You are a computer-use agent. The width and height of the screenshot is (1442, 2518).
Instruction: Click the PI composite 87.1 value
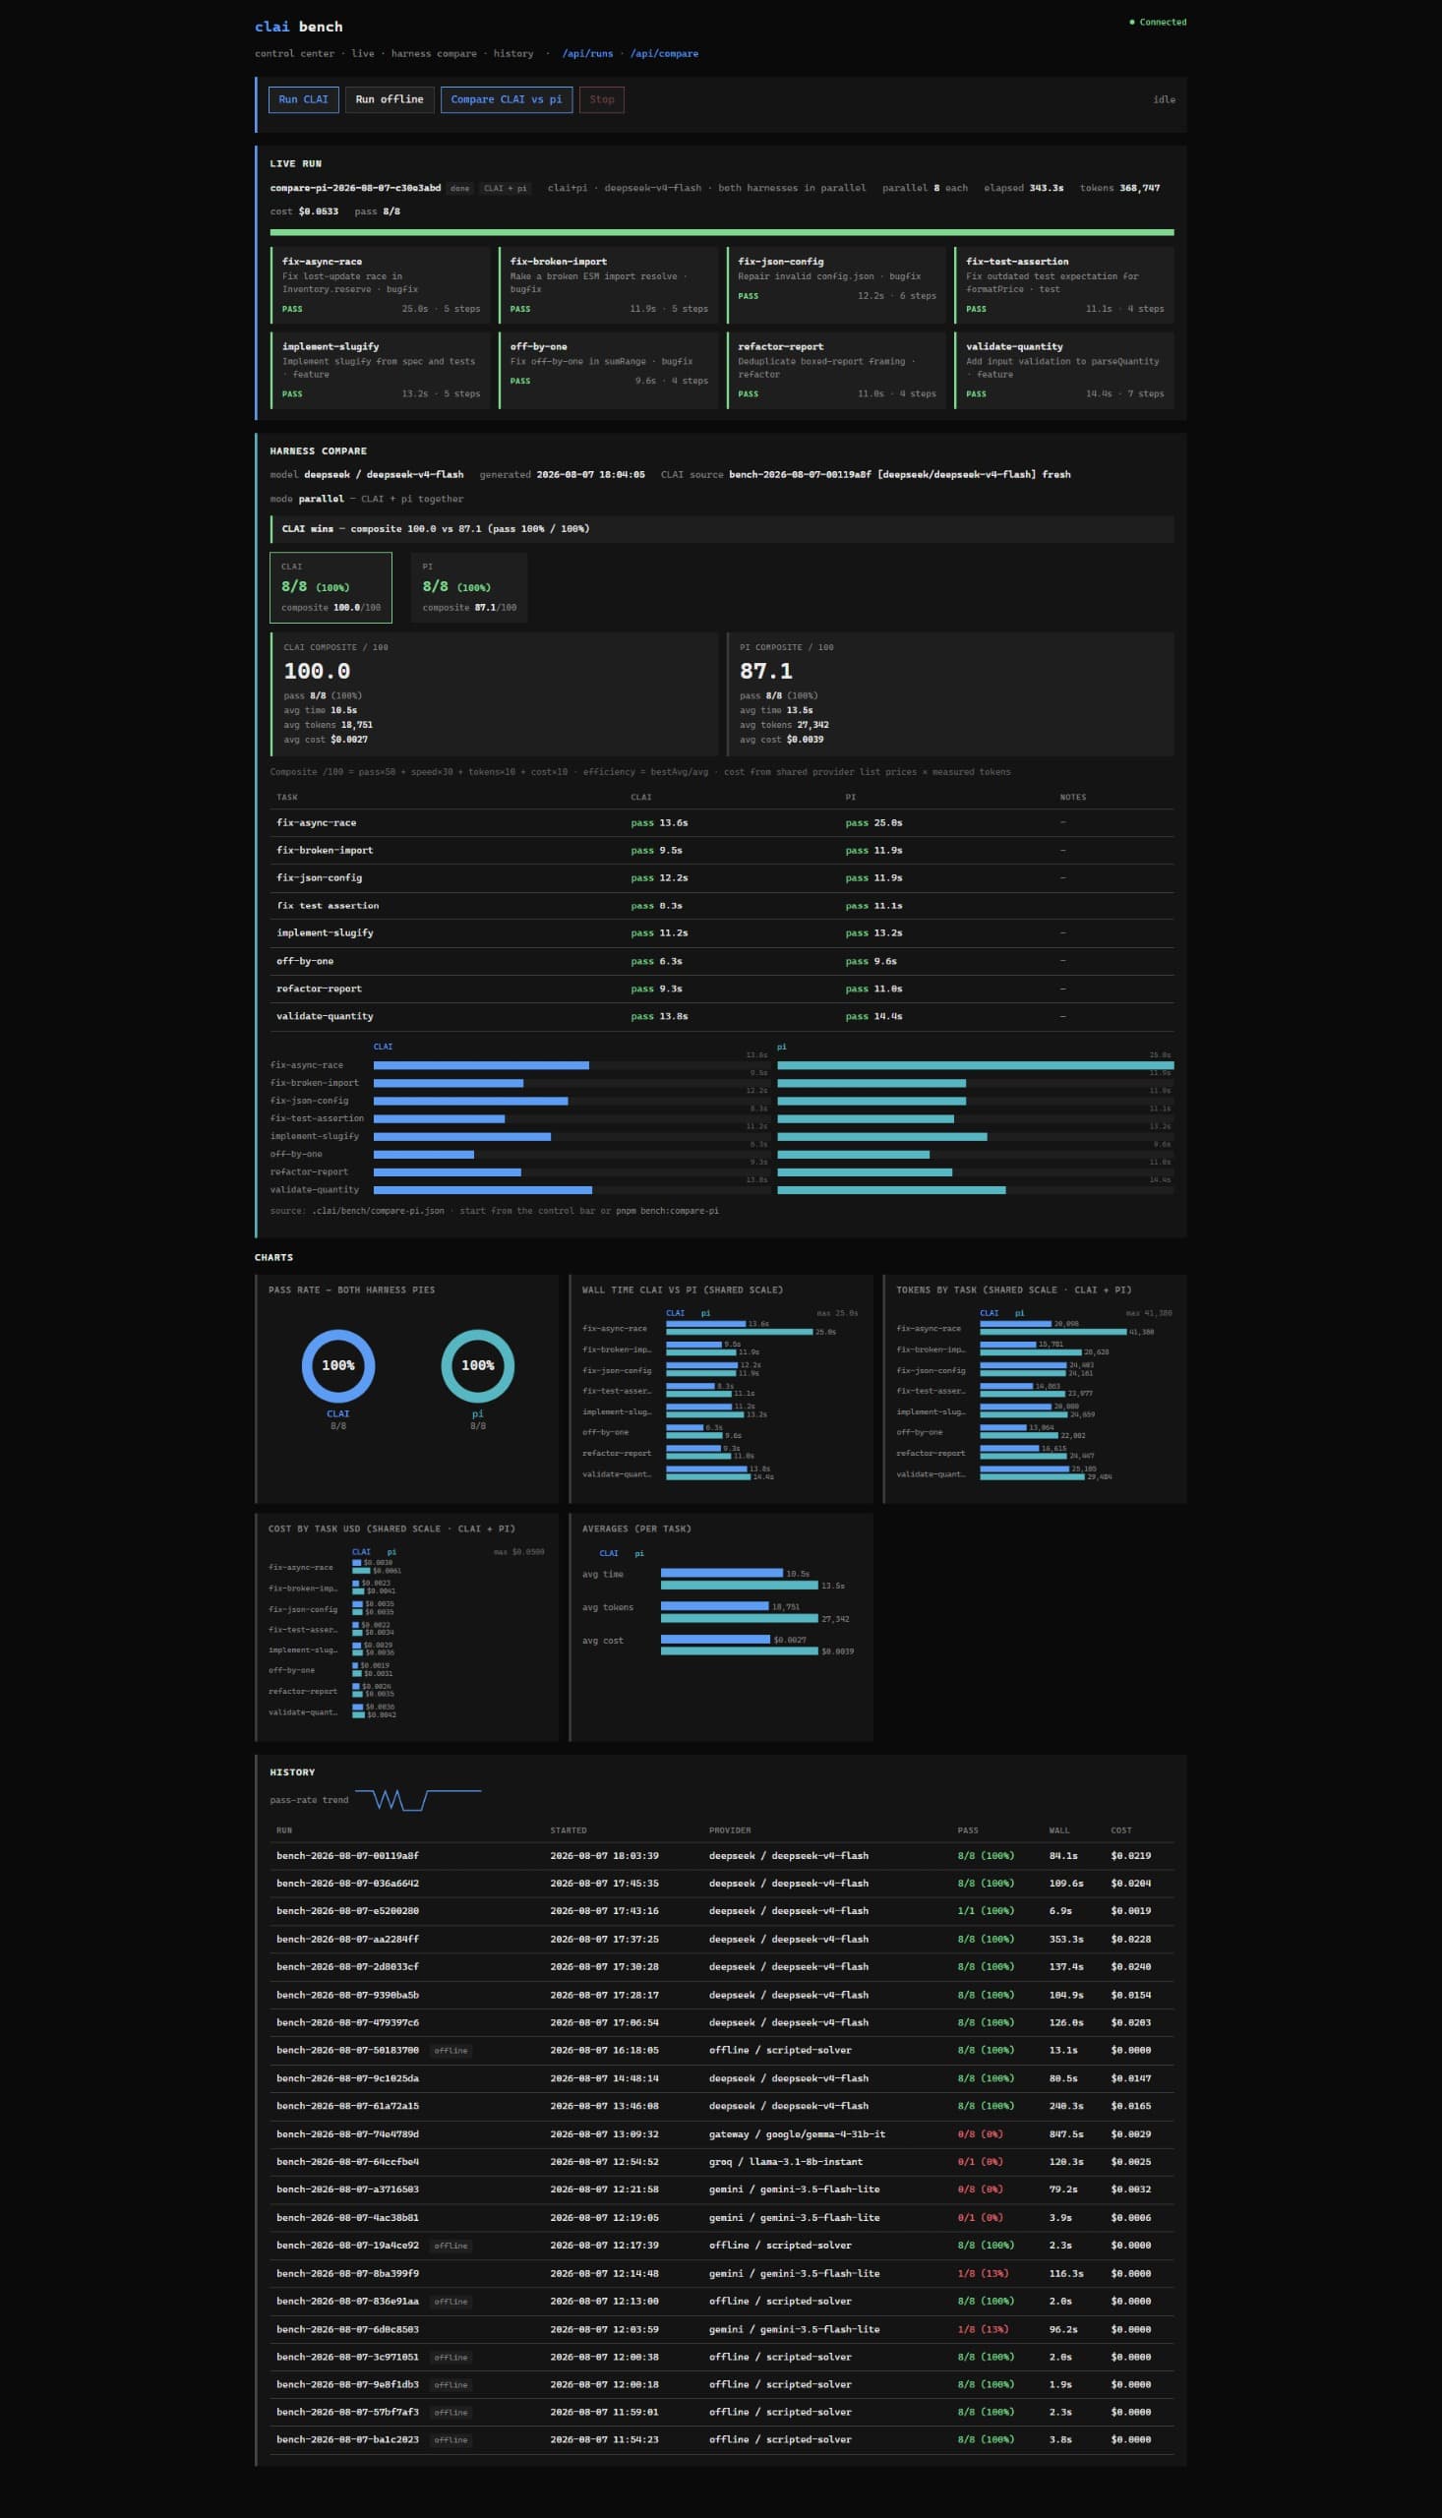click(x=765, y=672)
